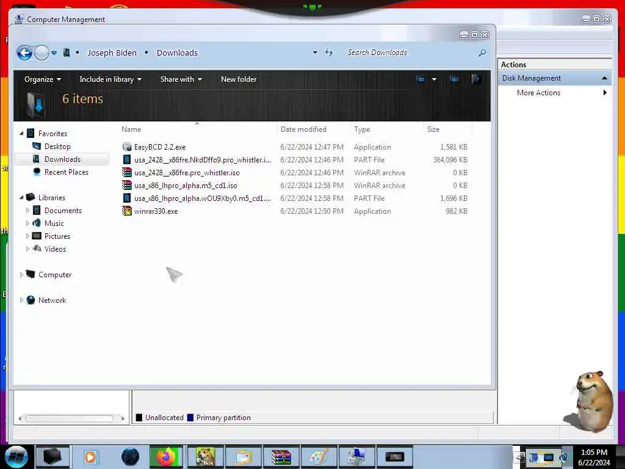Click the 364,096 KB size cell
This screenshot has width=625, height=469.
450,159
